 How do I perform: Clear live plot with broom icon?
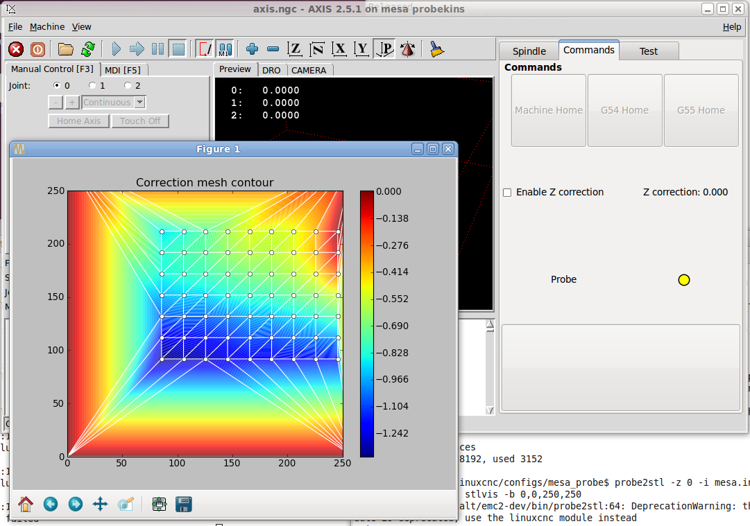(436, 49)
